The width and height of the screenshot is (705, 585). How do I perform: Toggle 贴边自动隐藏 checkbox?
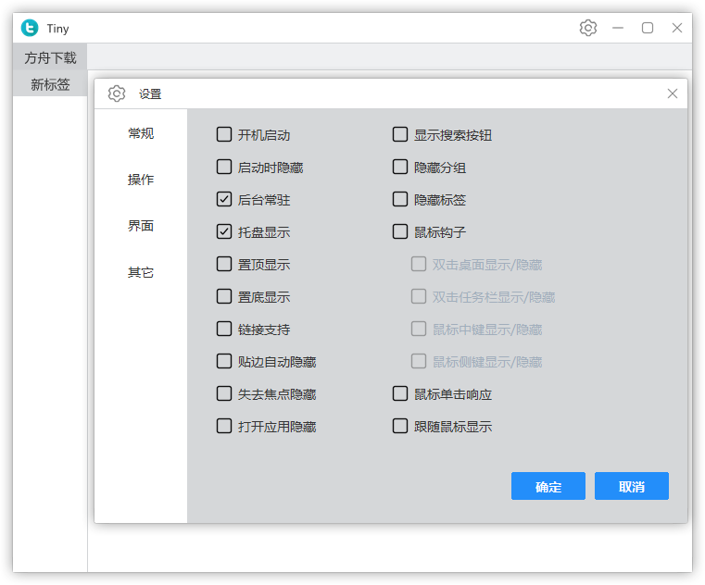[x=224, y=361]
